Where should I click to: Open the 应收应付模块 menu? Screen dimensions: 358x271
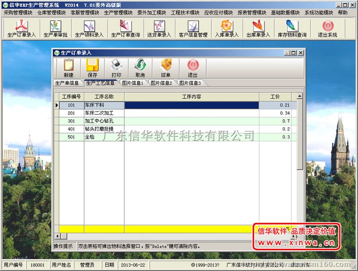pos(218,13)
